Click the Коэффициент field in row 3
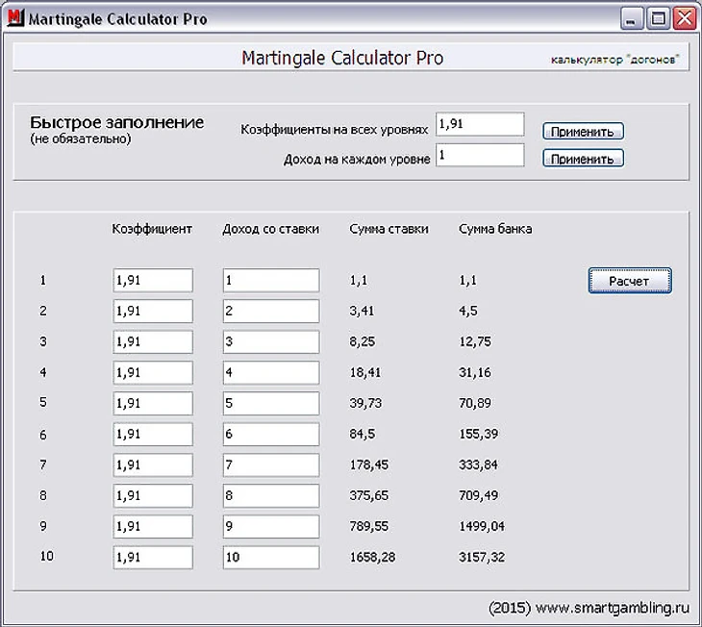Image resolution: width=702 pixels, height=627 pixels. 152,341
